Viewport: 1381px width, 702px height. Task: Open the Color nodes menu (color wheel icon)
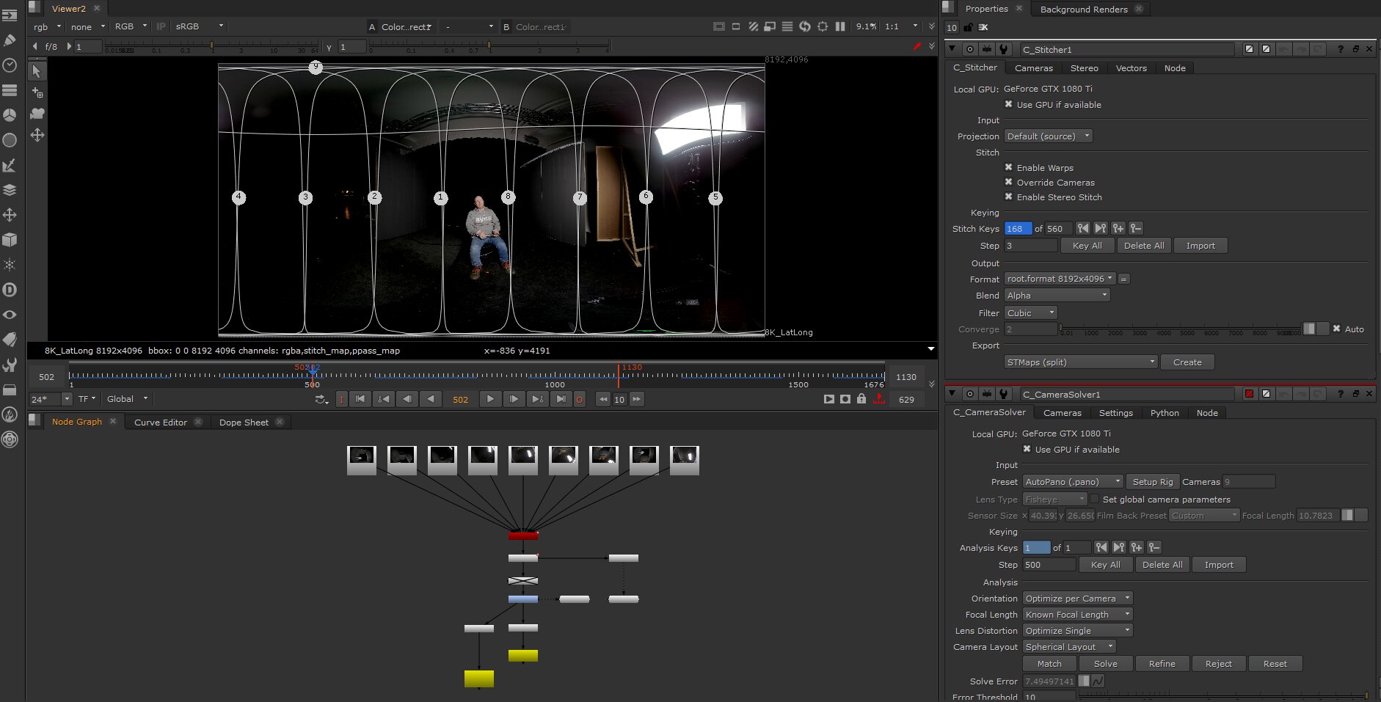click(10, 115)
